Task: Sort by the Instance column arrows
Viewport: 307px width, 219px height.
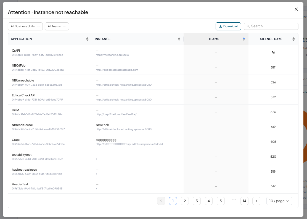Action: tap(179, 39)
